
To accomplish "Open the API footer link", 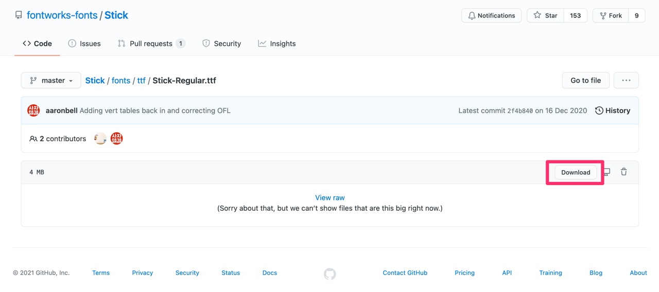I will pos(507,273).
